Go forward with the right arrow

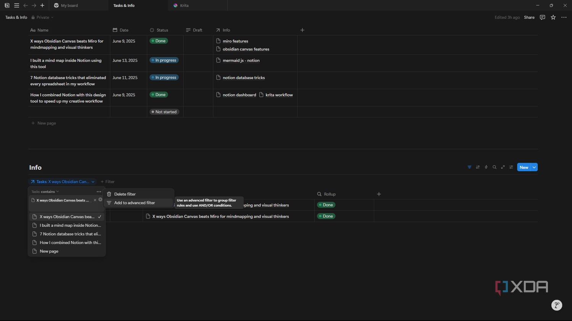(34, 5)
